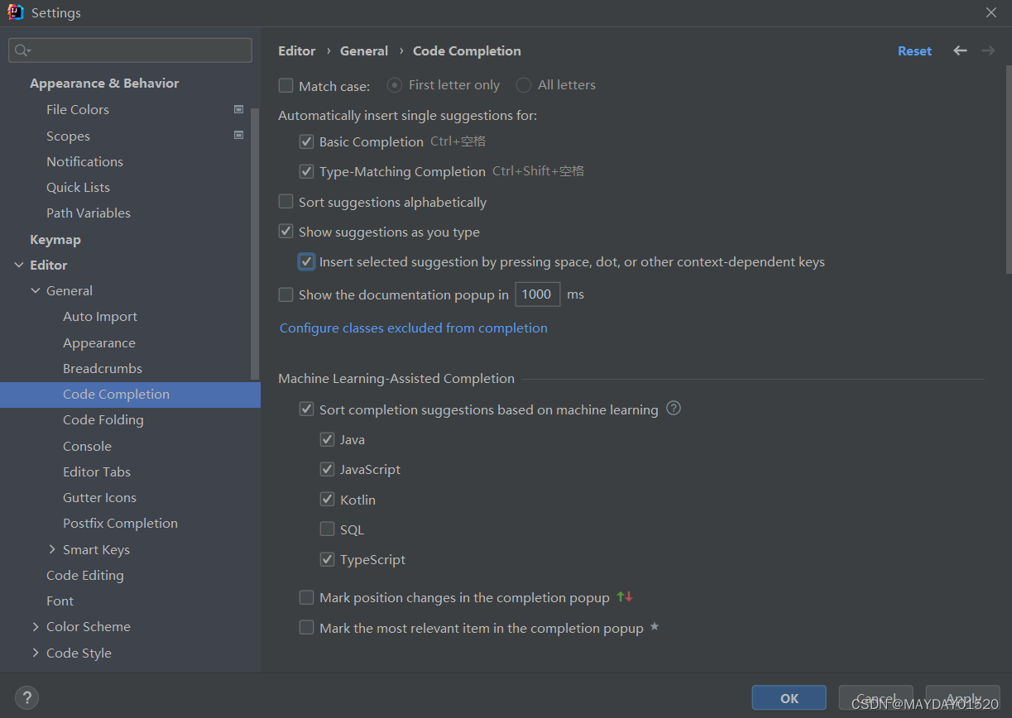
Task: Open the Keymap settings page
Action: (55, 239)
